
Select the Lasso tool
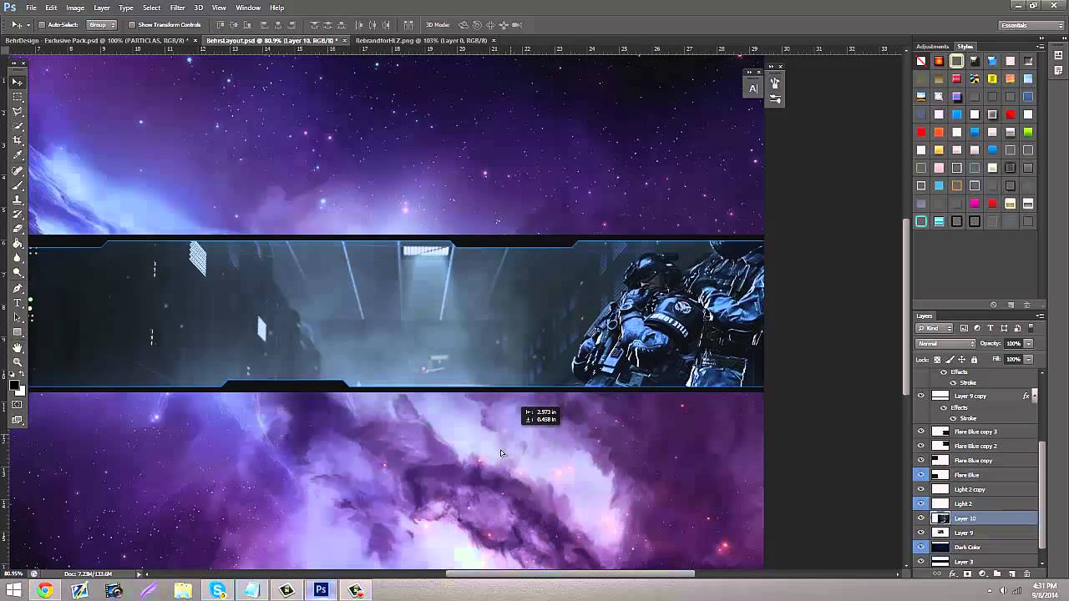[18, 112]
